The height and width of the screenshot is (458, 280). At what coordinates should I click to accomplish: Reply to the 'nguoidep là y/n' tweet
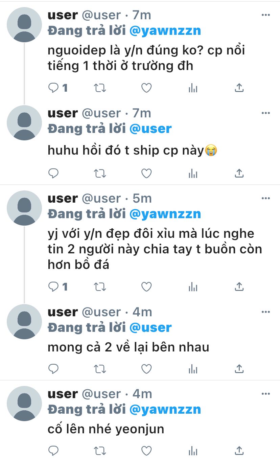tap(53, 88)
